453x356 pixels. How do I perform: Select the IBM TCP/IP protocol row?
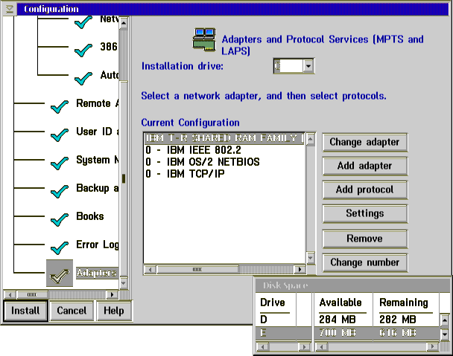[224, 174]
